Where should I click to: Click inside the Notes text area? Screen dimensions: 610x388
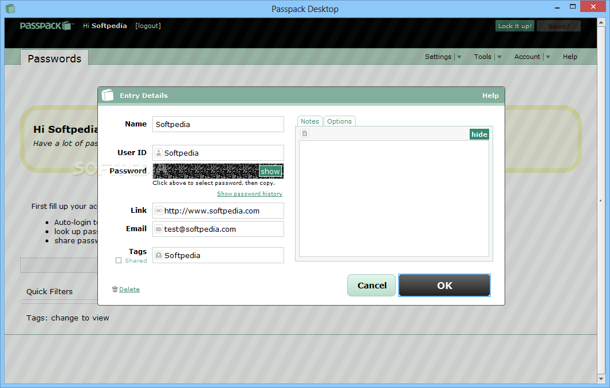coord(393,198)
